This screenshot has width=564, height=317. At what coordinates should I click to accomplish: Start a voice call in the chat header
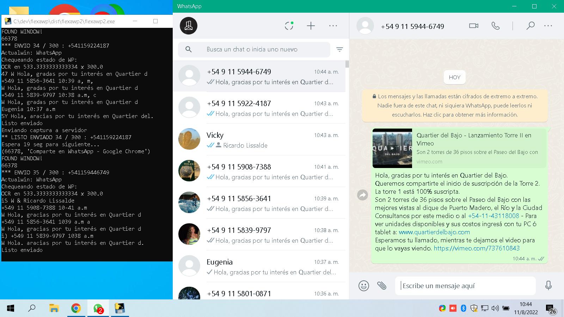click(496, 26)
